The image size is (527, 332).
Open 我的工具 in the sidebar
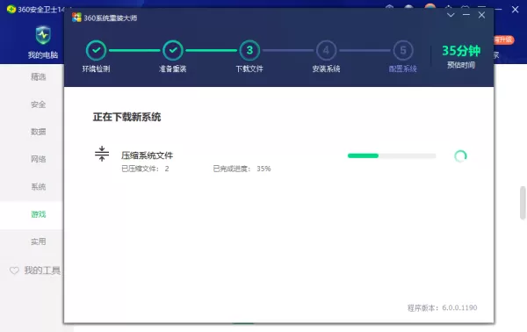(42, 271)
